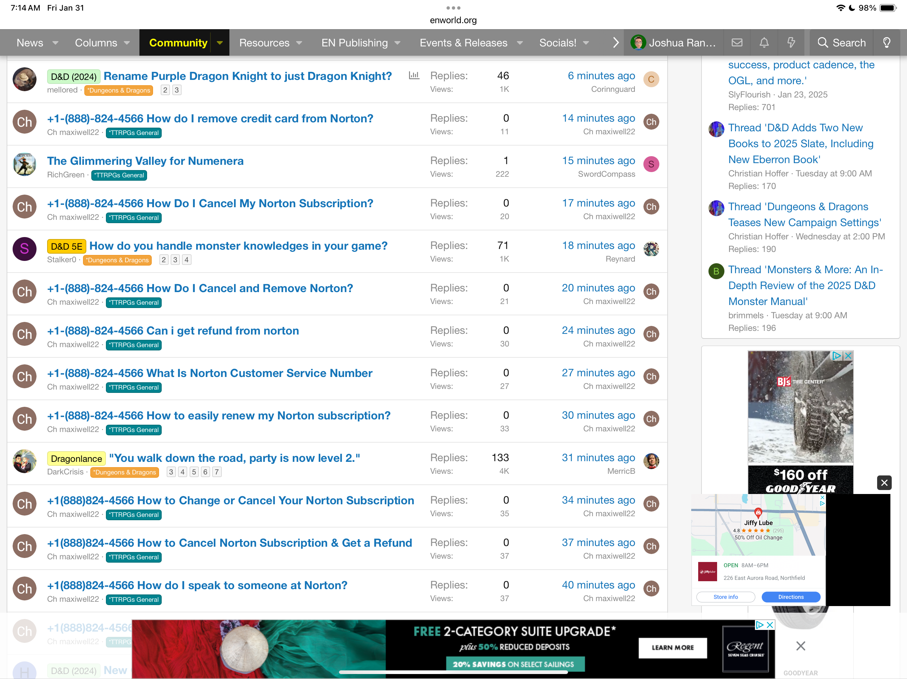Open the inbox envelope icon
907x679 pixels.
pos(737,42)
